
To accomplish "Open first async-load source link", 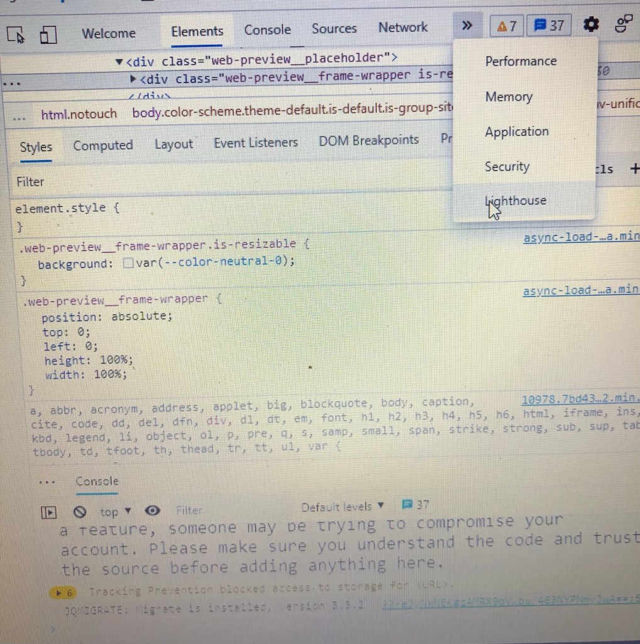I will [581, 237].
